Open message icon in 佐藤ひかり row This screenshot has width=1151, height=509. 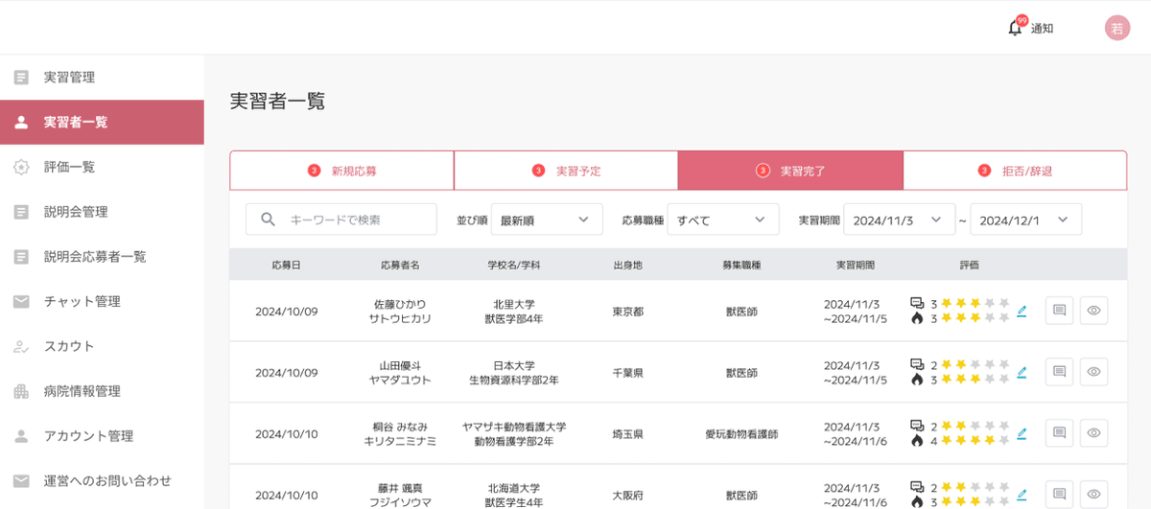(x=1059, y=310)
